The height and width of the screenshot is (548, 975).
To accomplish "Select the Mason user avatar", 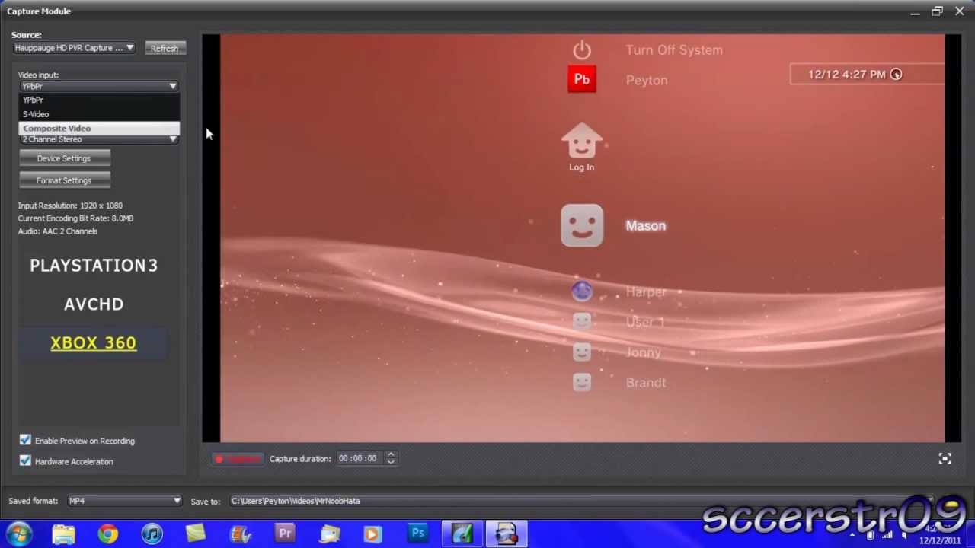I will coord(582,225).
